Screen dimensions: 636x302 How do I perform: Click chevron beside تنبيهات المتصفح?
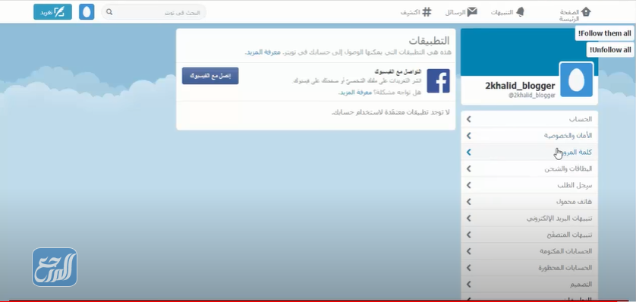tap(468, 234)
